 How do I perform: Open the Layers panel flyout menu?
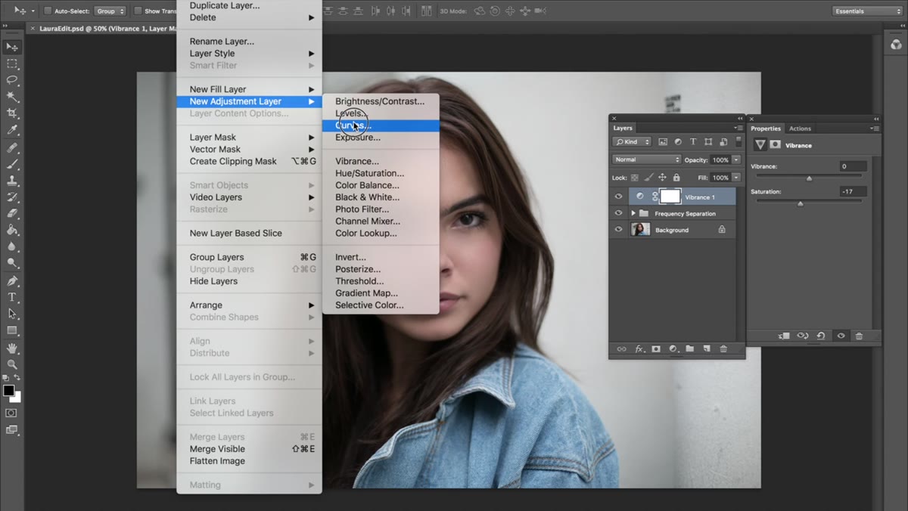coord(739,129)
